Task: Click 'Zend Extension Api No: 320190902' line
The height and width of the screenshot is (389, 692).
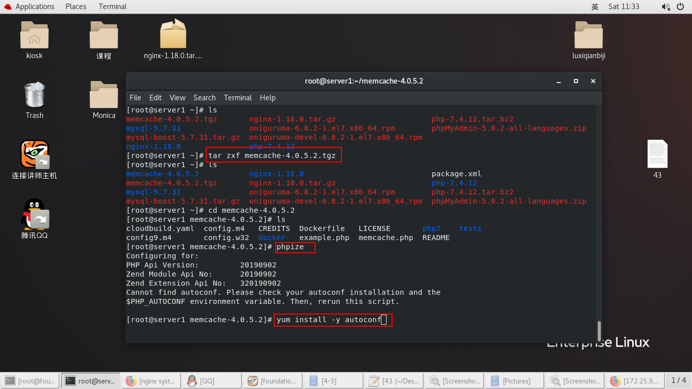Action: [x=204, y=283]
